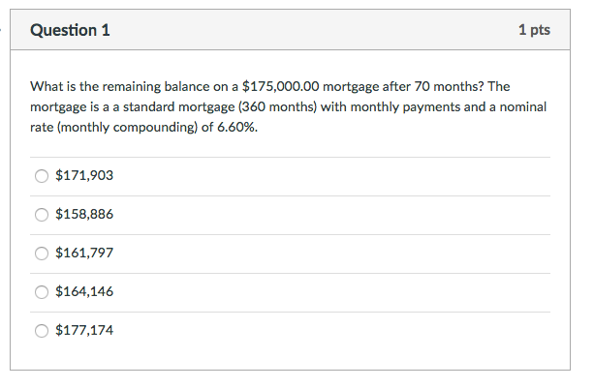Click the $177,174 answer label text
Image resolution: width=594 pixels, height=388 pixels.
84,330
